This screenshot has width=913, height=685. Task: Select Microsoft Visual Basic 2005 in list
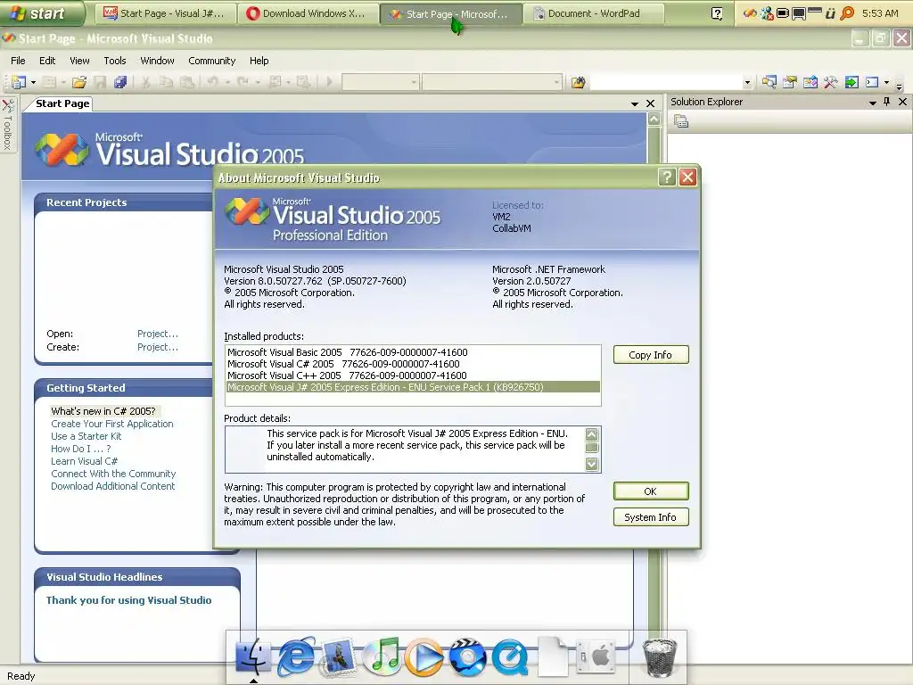(x=413, y=352)
